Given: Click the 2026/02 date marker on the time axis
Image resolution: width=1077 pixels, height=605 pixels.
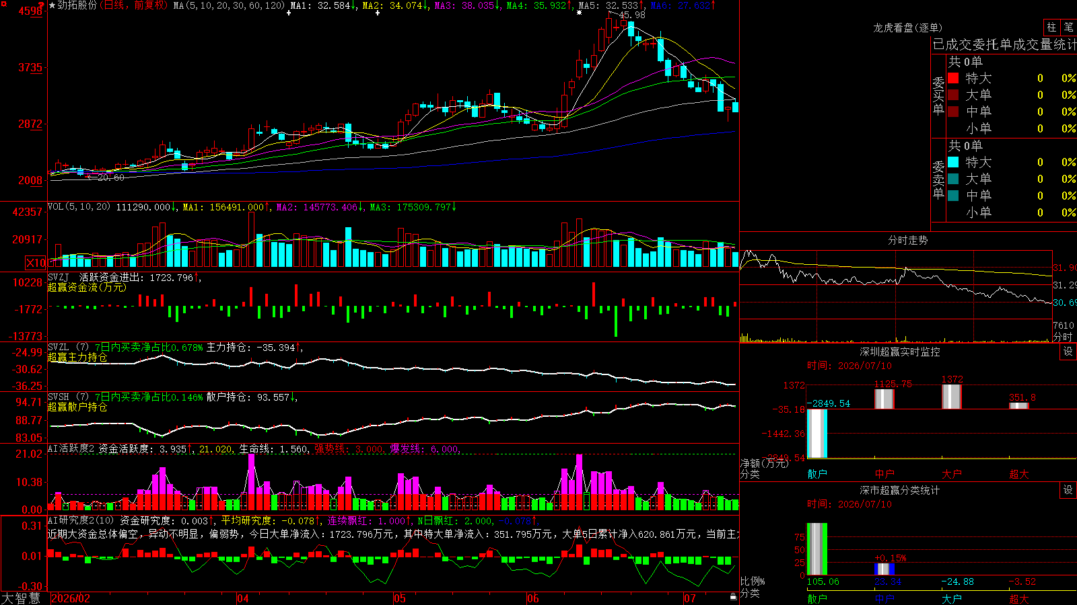Looking at the screenshot, I should (71, 598).
